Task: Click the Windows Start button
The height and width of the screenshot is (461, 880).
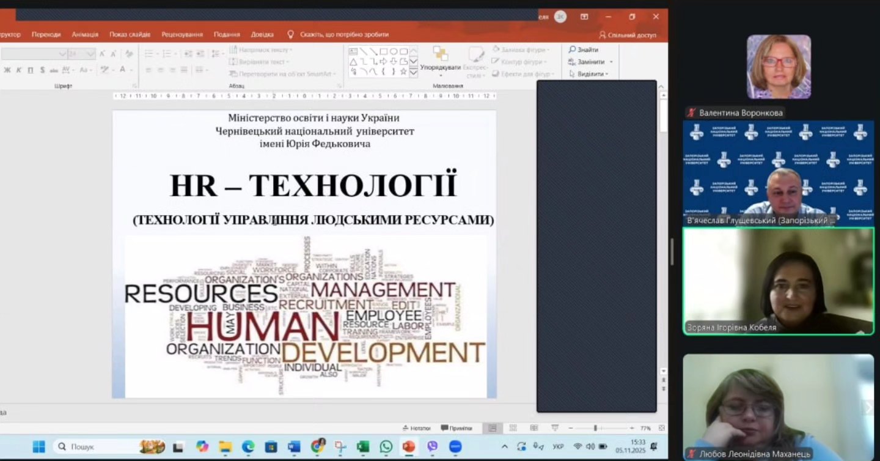Action: (x=38, y=447)
